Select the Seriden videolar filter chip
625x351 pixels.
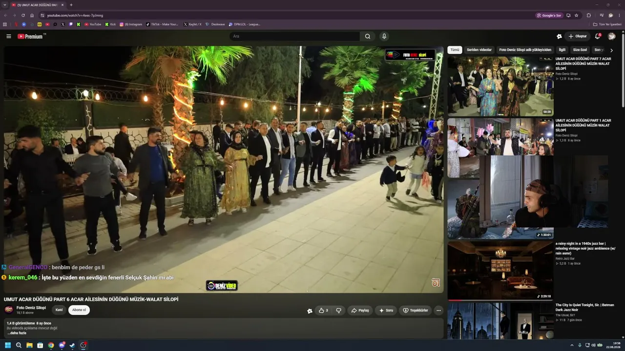(x=479, y=50)
